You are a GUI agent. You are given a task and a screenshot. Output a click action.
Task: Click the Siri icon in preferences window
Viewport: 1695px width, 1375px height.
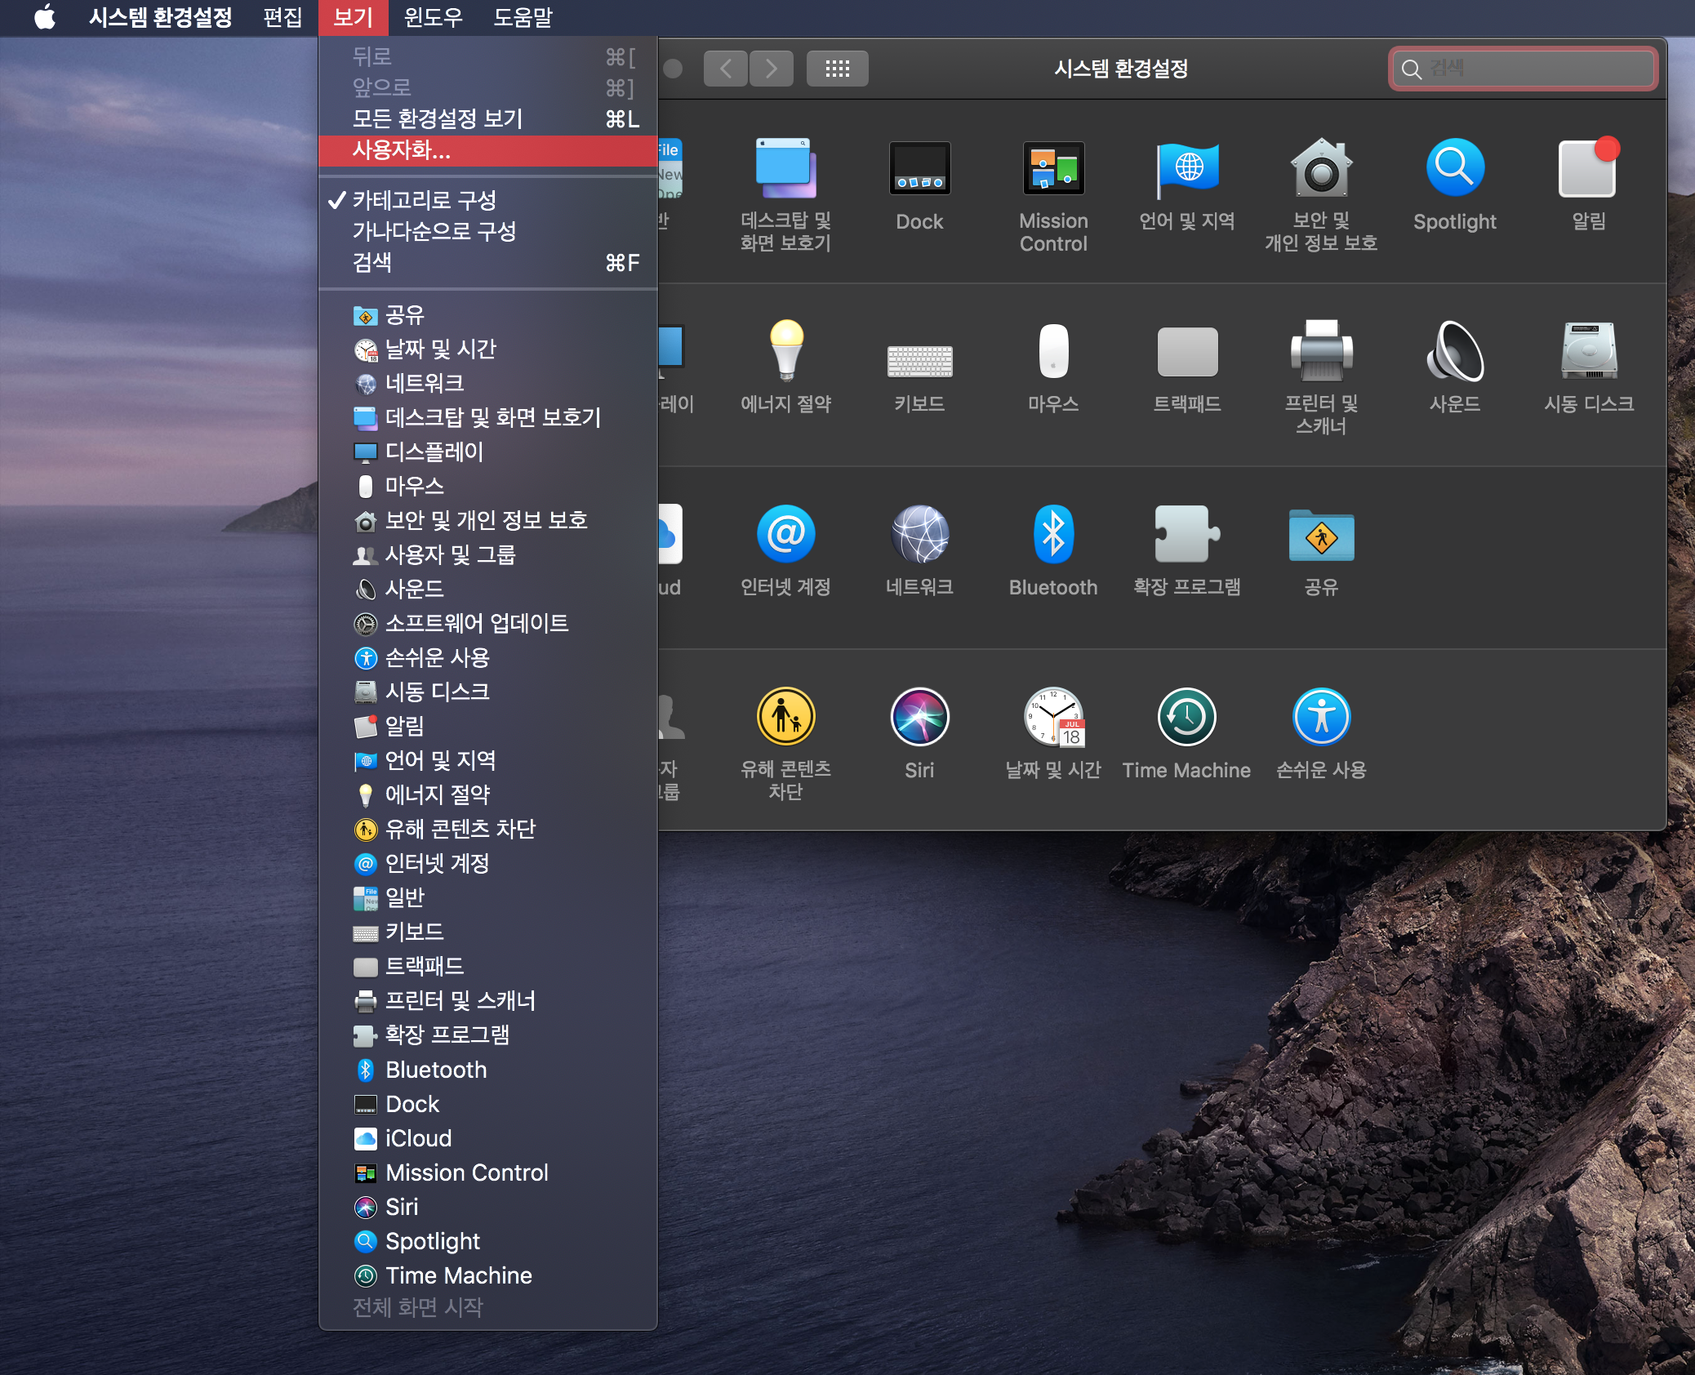coord(919,718)
